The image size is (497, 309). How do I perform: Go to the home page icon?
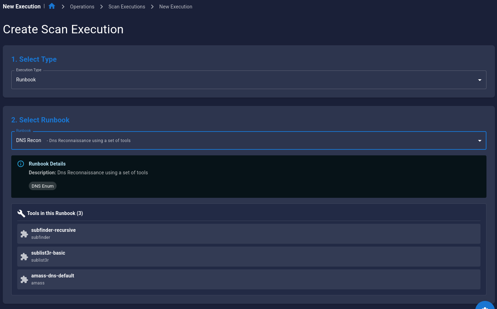tap(52, 6)
